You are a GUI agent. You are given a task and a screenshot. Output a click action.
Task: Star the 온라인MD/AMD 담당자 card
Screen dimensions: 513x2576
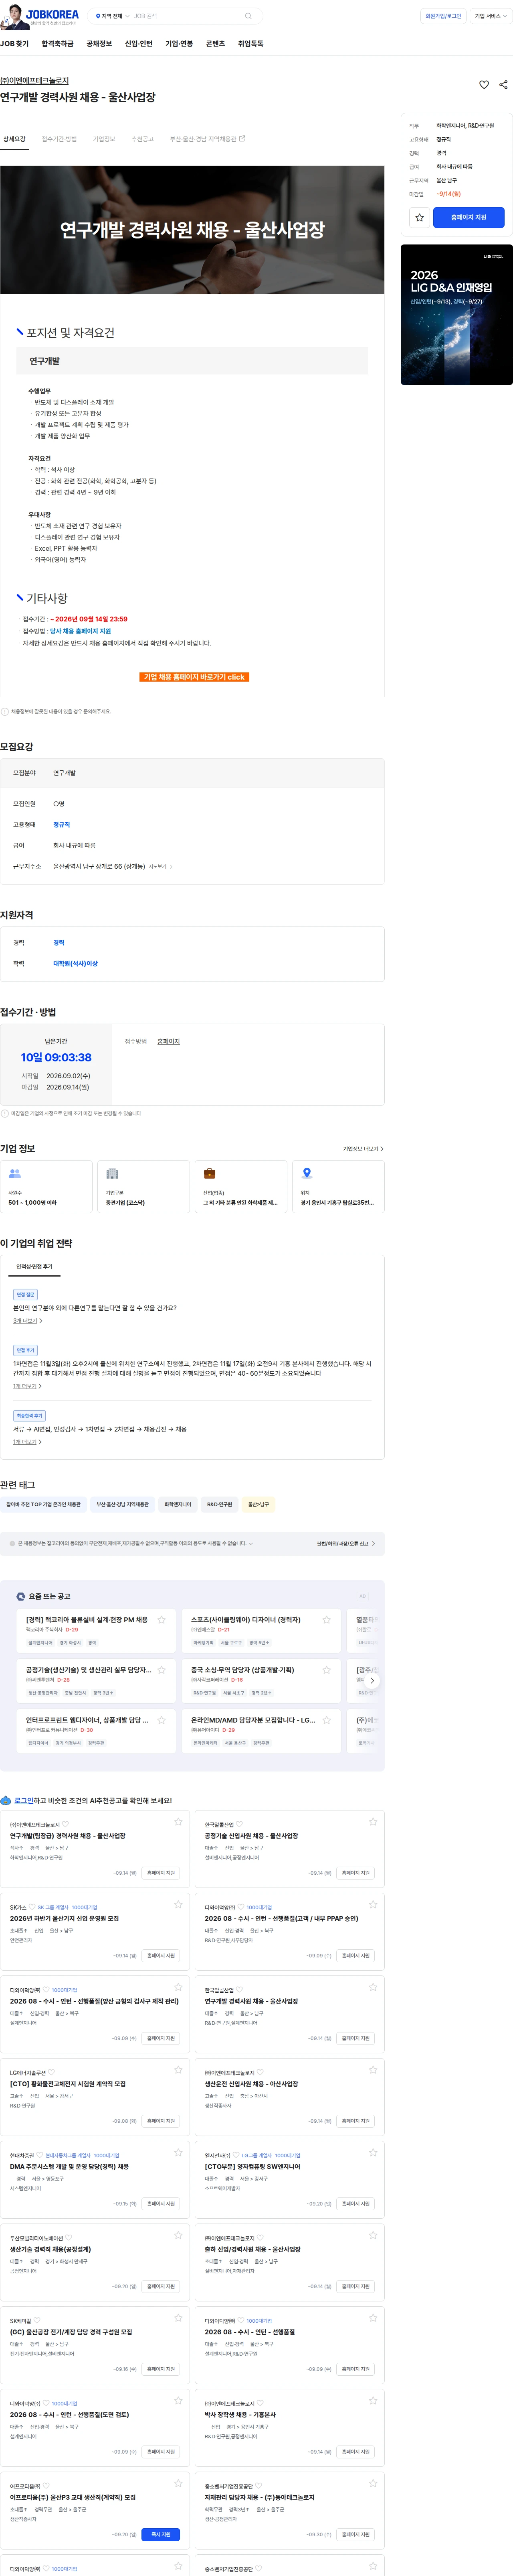click(x=326, y=1720)
